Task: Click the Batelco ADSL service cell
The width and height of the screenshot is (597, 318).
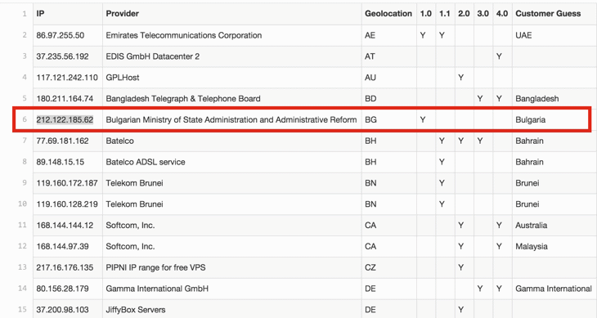Action: click(232, 162)
